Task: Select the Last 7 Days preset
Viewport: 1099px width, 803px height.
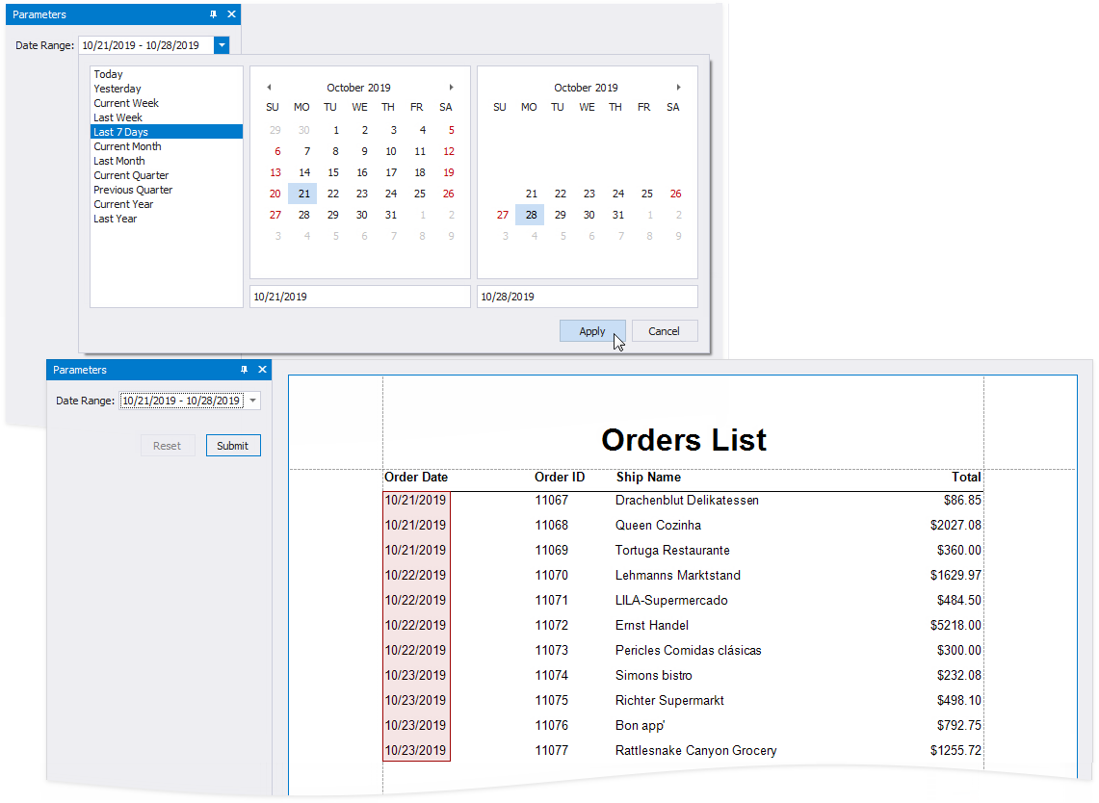Action: pyautogui.click(x=120, y=132)
